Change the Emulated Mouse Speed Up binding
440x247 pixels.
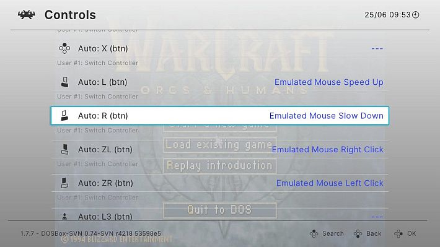pyautogui.click(x=328, y=82)
